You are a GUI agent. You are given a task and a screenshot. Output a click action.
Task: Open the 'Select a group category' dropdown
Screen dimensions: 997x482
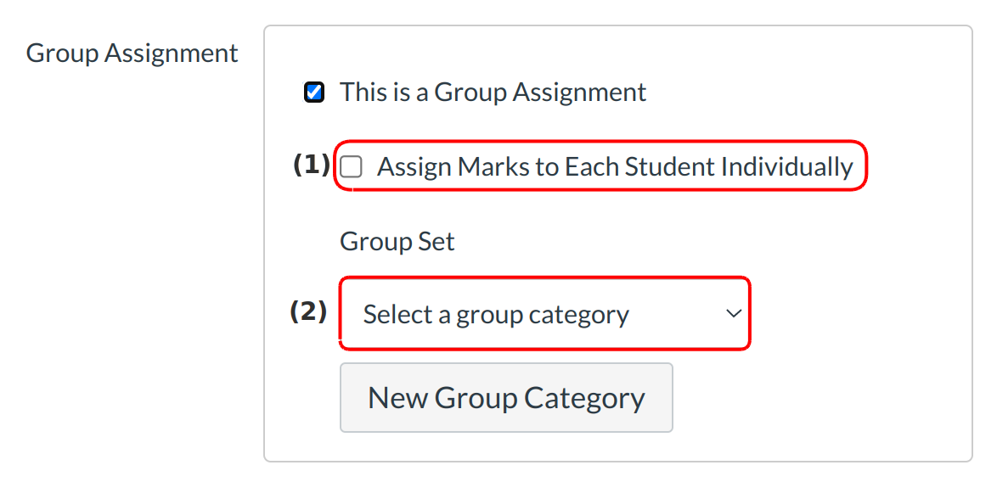(x=544, y=314)
